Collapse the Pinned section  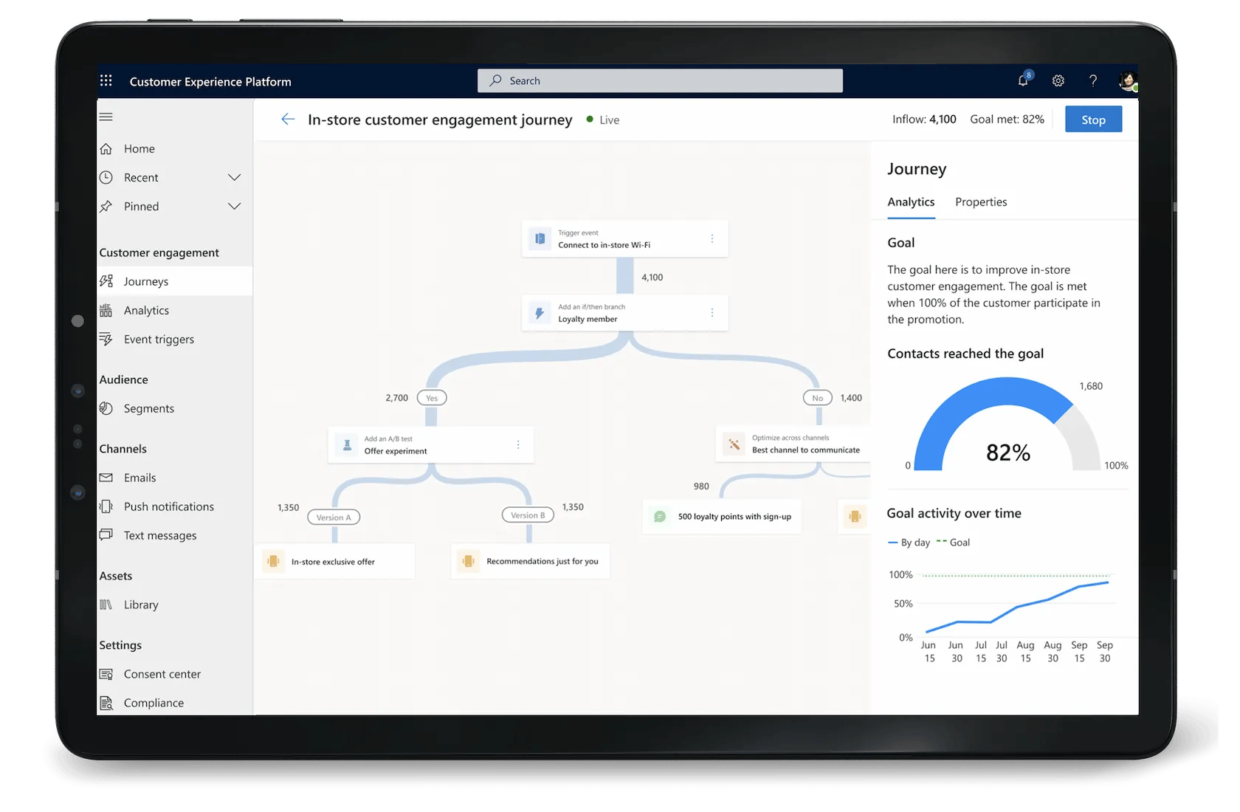pos(234,206)
